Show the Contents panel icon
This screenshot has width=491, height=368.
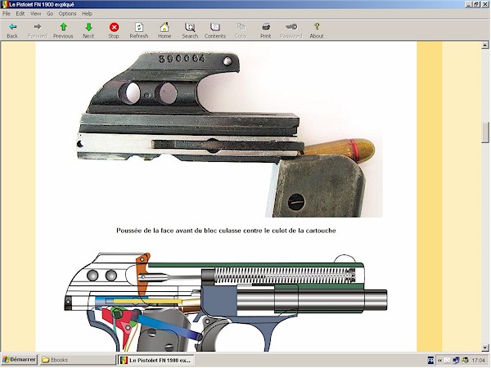[215, 27]
